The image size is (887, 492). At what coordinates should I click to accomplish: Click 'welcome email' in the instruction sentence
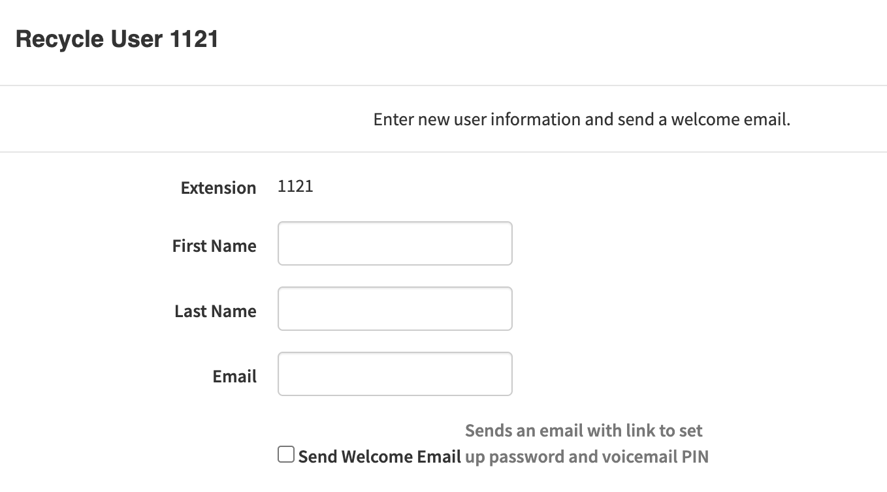[x=730, y=119]
